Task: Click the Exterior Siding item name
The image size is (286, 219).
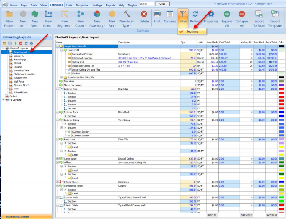Action: [x=71, y=120]
